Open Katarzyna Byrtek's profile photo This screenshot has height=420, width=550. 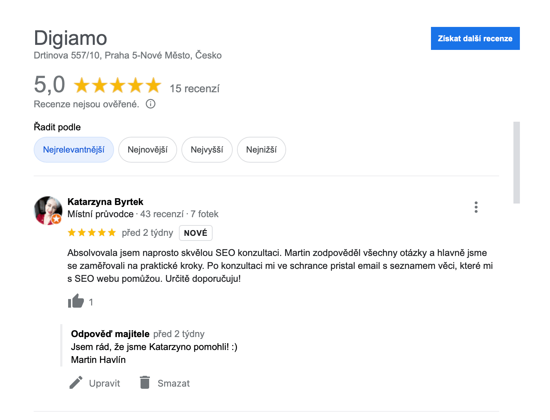click(x=48, y=211)
